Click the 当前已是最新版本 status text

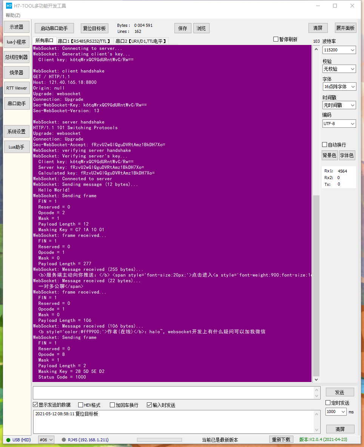click(220, 440)
